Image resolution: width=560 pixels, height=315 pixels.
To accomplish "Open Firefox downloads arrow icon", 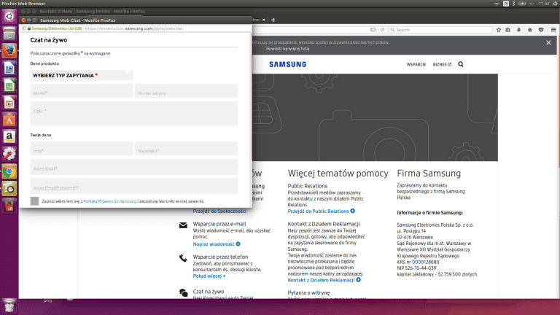I will tap(519, 30).
